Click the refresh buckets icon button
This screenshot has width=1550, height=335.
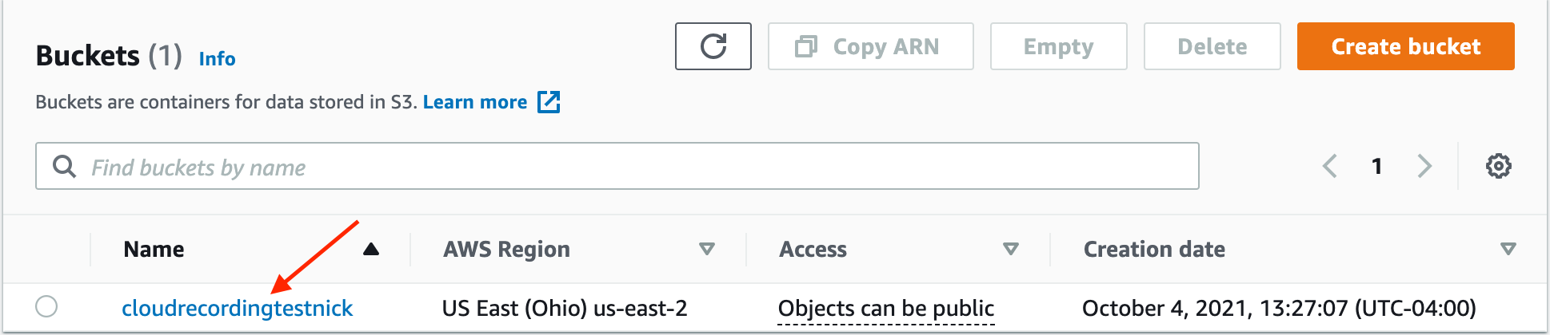[x=713, y=46]
